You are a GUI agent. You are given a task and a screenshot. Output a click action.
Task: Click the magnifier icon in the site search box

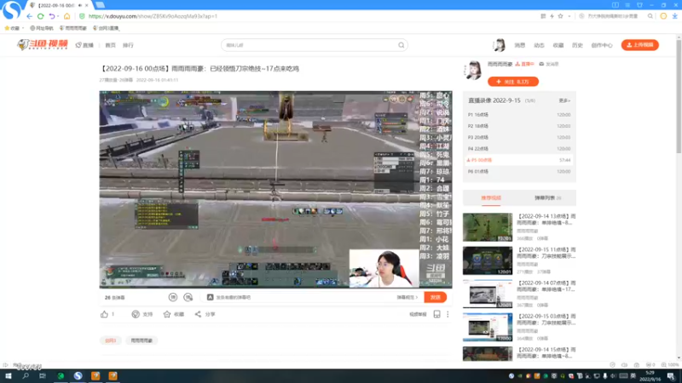tap(401, 45)
